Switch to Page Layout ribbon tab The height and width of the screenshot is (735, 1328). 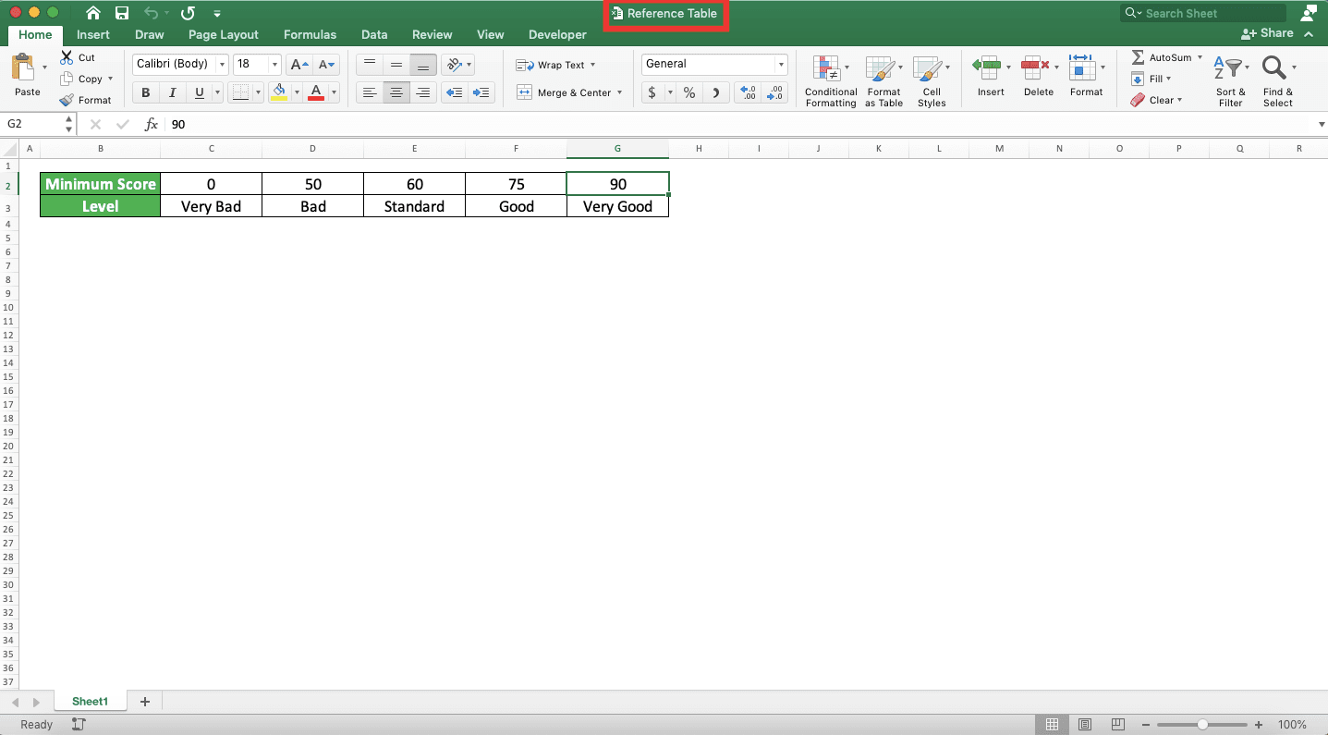[224, 34]
